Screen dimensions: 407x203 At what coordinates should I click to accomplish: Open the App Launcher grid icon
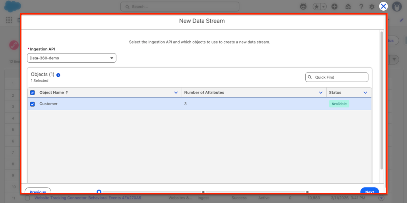tap(9, 20)
